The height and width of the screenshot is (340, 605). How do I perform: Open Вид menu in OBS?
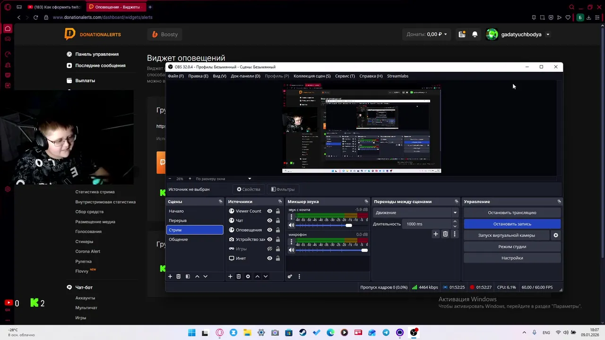tap(219, 76)
